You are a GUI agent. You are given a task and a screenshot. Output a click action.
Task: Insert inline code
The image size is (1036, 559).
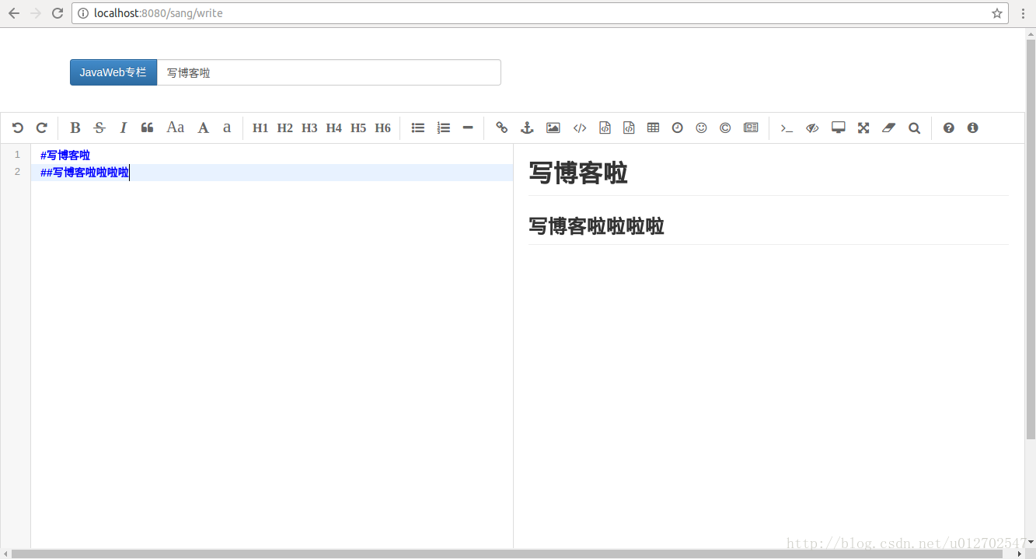tap(580, 128)
